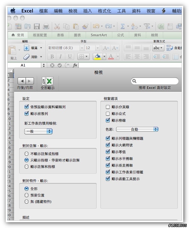Screen dimensions: 189x228
Task: Click the new from template icon
Action: [18, 26]
